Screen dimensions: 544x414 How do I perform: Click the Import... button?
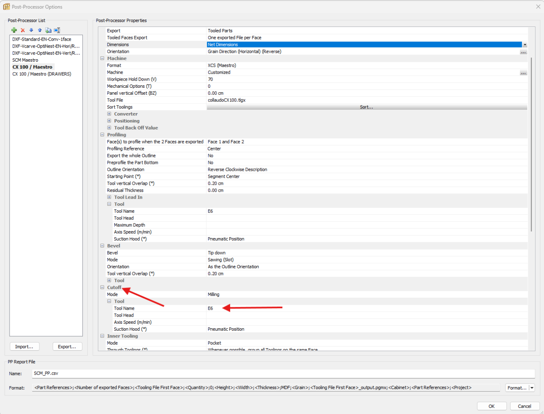click(24, 347)
